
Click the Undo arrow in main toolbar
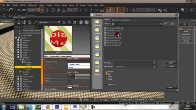tap(4, 10)
